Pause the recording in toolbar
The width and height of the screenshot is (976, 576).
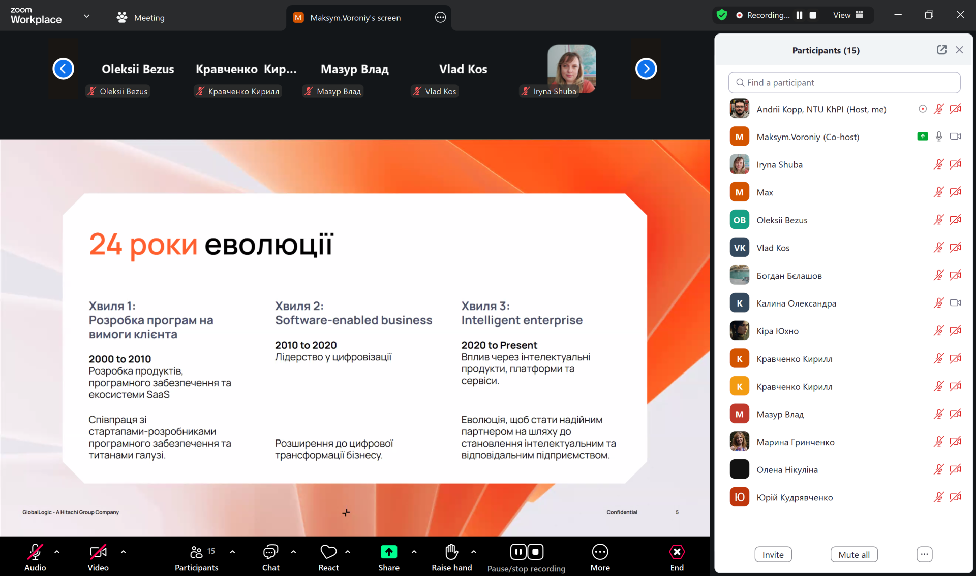coord(518,552)
